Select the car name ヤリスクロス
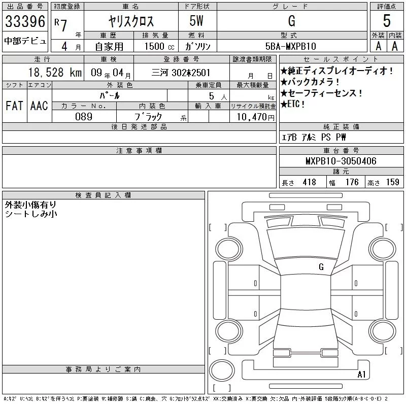This screenshot has height=406, width=406. tap(131, 21)
